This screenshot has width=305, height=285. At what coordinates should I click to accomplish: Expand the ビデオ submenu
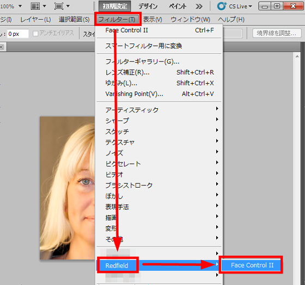159,175
